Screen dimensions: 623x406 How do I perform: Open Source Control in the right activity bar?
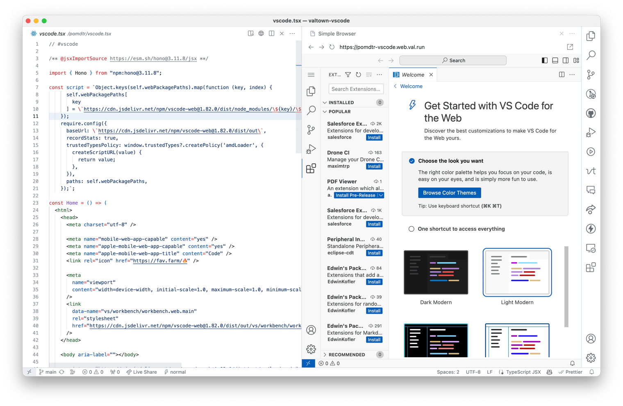point(591,75)
